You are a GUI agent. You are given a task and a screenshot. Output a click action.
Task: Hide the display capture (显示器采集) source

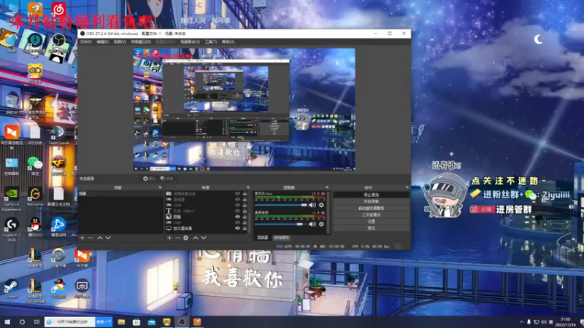coord(238,228)
